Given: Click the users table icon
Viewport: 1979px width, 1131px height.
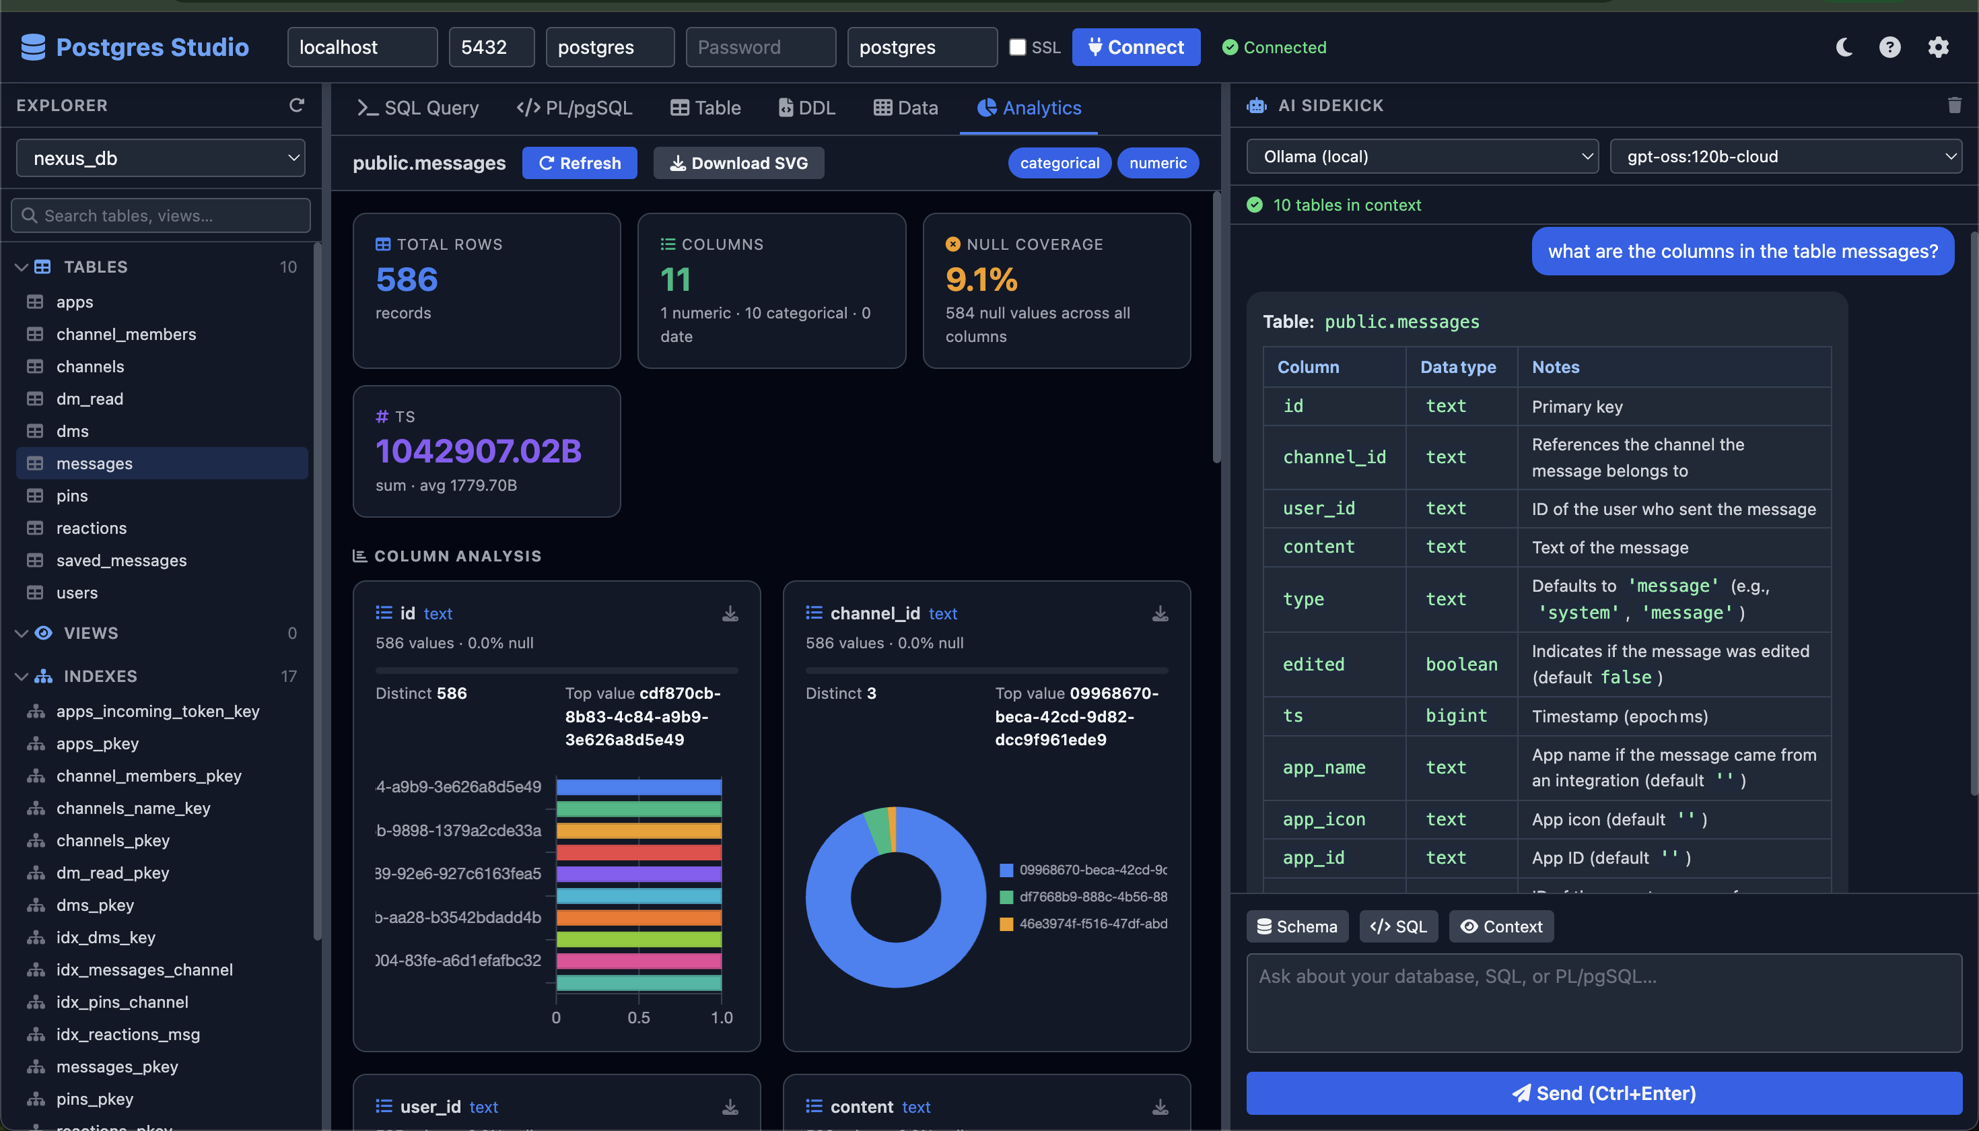Looking at the screenshot, I should pos(35,592).
